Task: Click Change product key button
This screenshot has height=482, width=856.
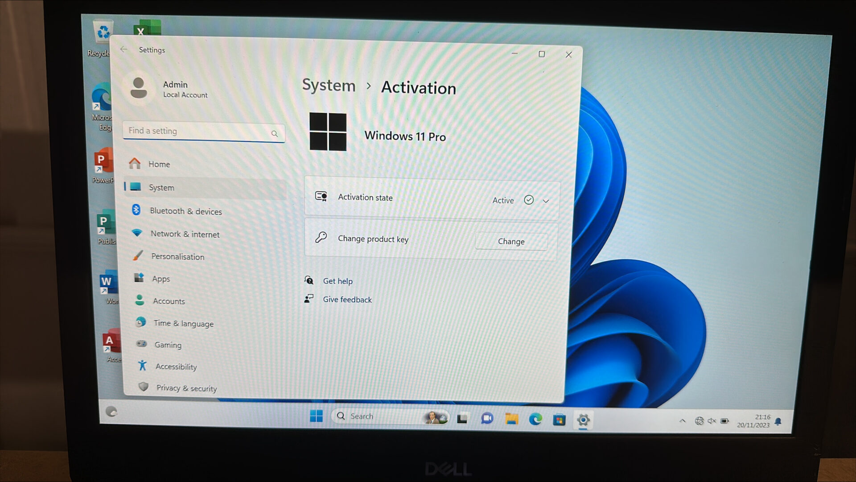Action: pos(511,241)
